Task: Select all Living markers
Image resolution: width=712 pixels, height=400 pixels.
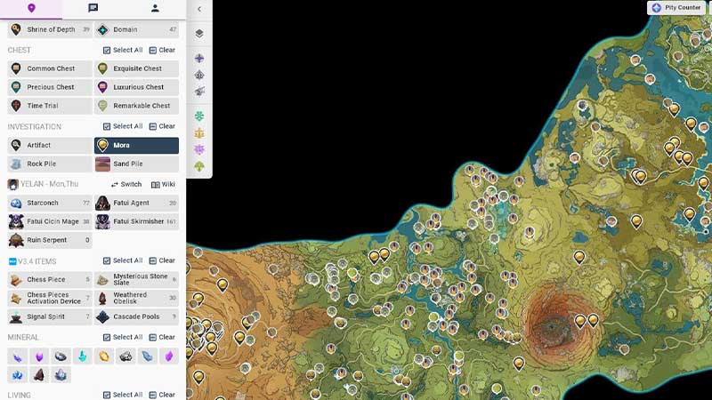Action: pos(123,395)
